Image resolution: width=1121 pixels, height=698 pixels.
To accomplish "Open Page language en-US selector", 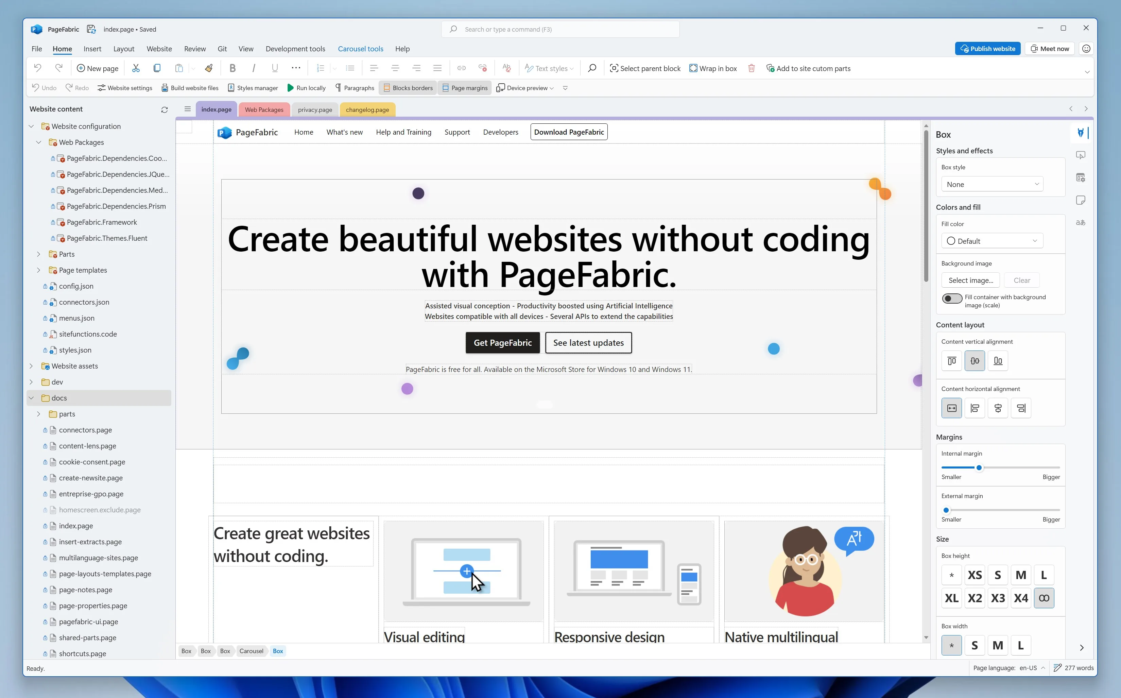I will click(x=1009, y=667).
